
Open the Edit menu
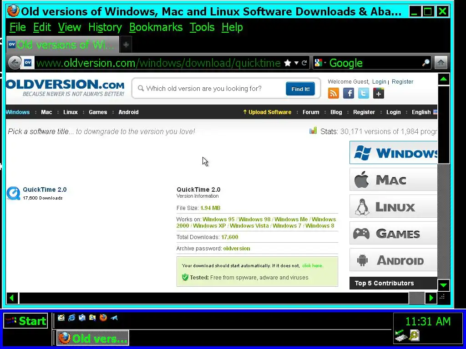(42, 27)
